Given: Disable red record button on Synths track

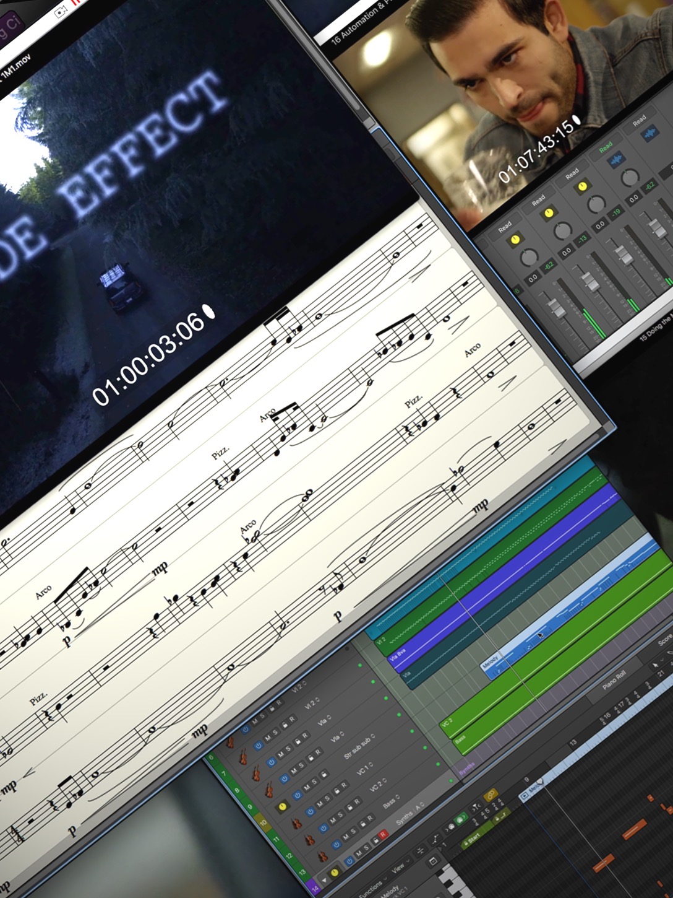Looking at the screenshot, I should [383, 834].
